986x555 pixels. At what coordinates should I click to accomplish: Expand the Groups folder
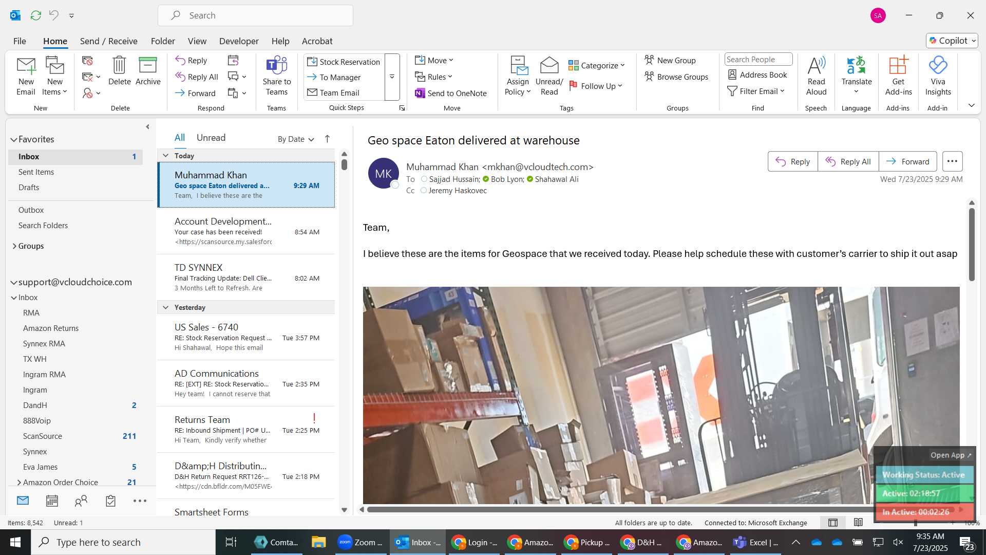[x=14, y=246]
